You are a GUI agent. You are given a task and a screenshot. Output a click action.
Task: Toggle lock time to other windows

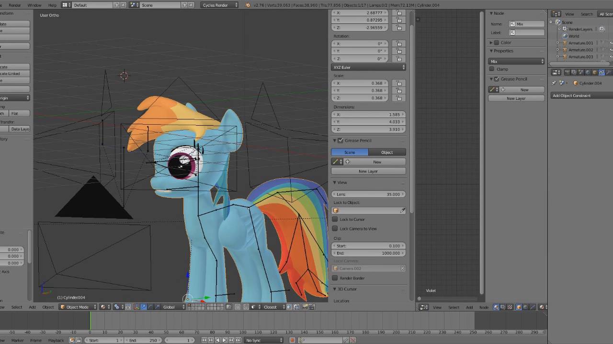[x=79, y=340]
